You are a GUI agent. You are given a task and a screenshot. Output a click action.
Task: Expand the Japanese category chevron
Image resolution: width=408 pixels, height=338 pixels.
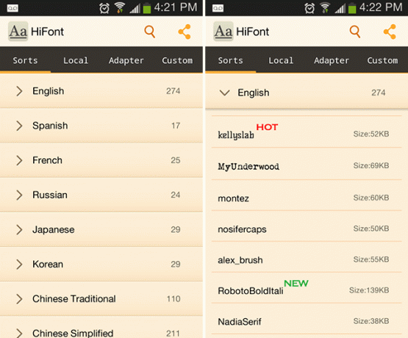pyautogui.click(x=19, y=229)
